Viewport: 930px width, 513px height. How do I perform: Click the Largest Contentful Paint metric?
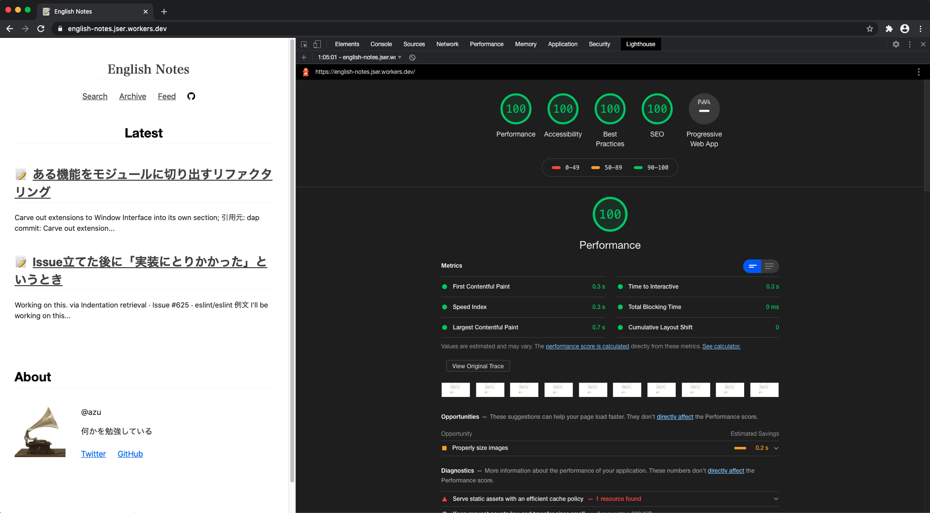523,327
